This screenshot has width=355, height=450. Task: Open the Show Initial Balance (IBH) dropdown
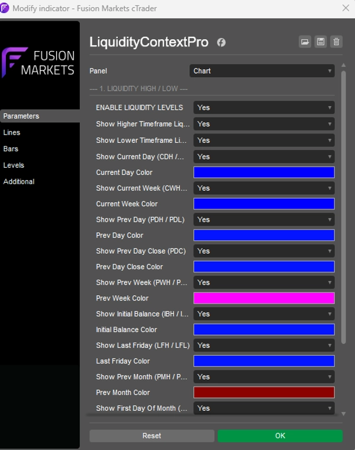(x=264, y=314)
